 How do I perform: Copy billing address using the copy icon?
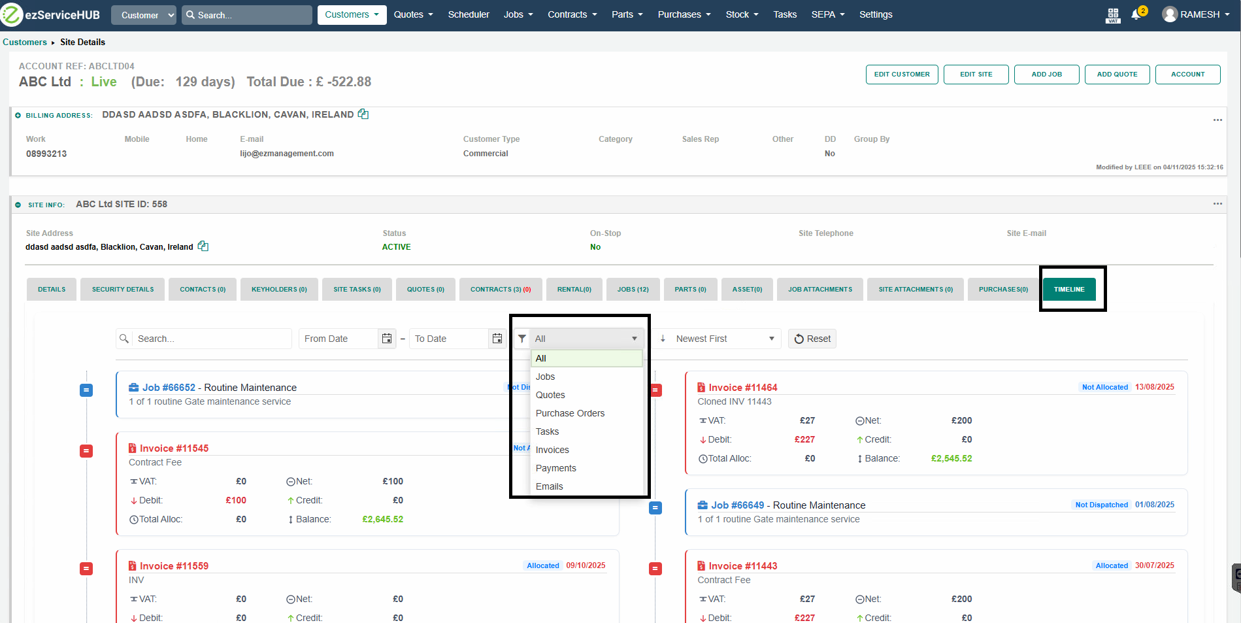tap(363, 114)
